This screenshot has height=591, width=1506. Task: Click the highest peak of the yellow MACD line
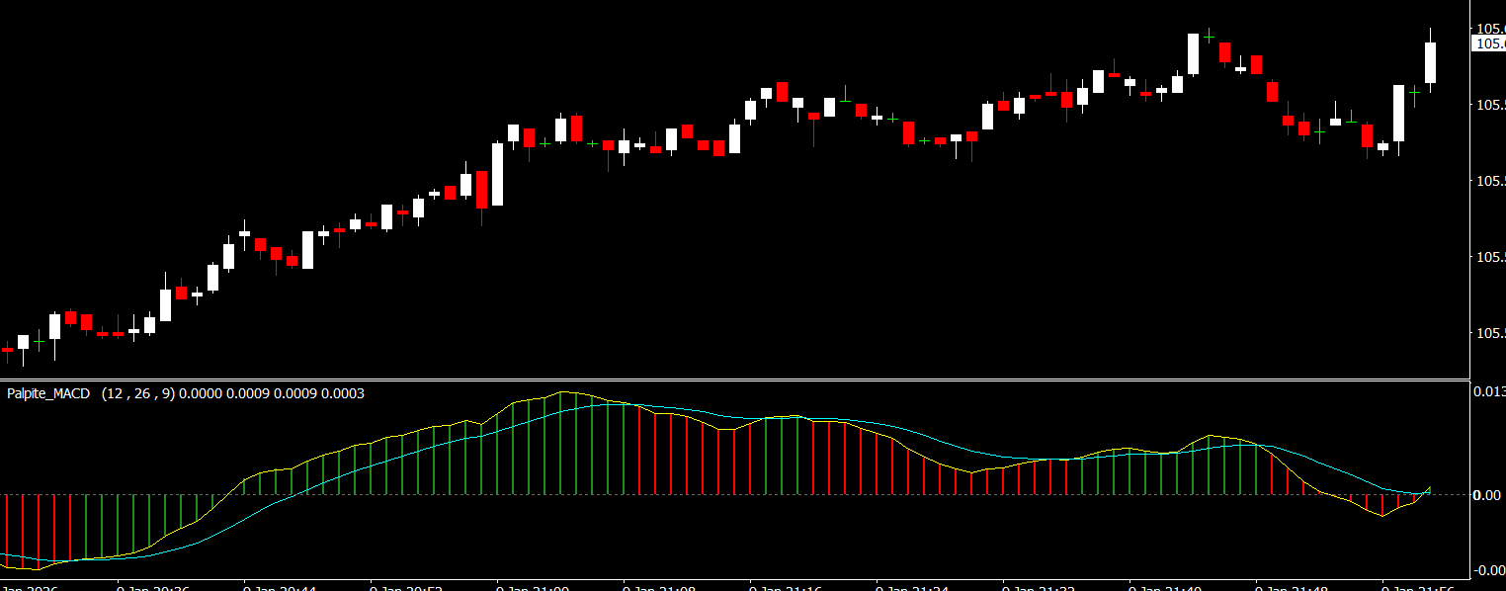pyautogui.click(x=563, y=392)
